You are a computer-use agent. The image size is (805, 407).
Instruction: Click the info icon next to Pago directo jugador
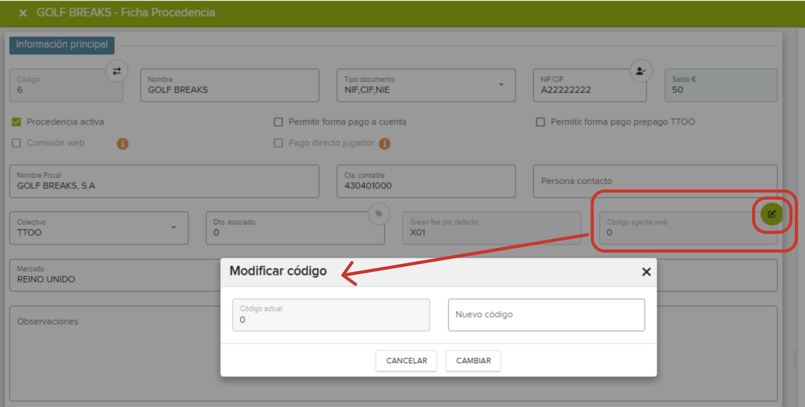384,143
